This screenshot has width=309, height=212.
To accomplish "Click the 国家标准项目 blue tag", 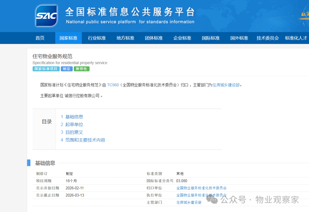I will [x=46, y=69].
